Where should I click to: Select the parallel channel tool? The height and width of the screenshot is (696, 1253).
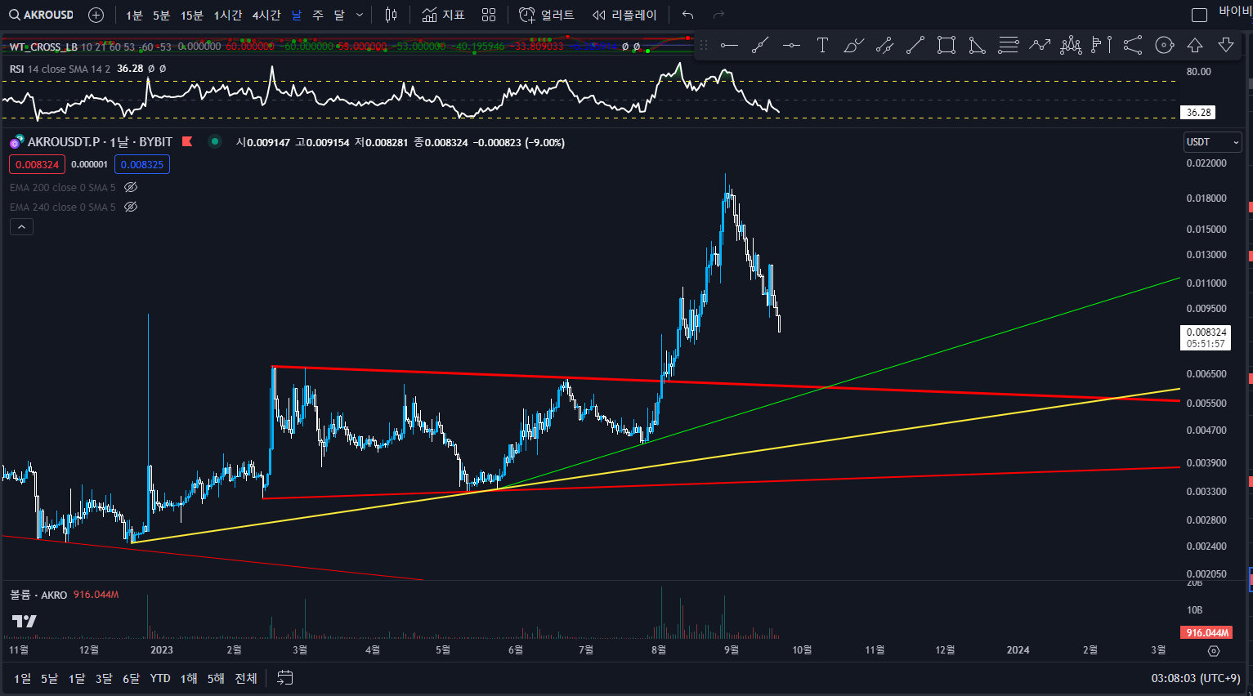pyautogui.click(x=884, y=46)
